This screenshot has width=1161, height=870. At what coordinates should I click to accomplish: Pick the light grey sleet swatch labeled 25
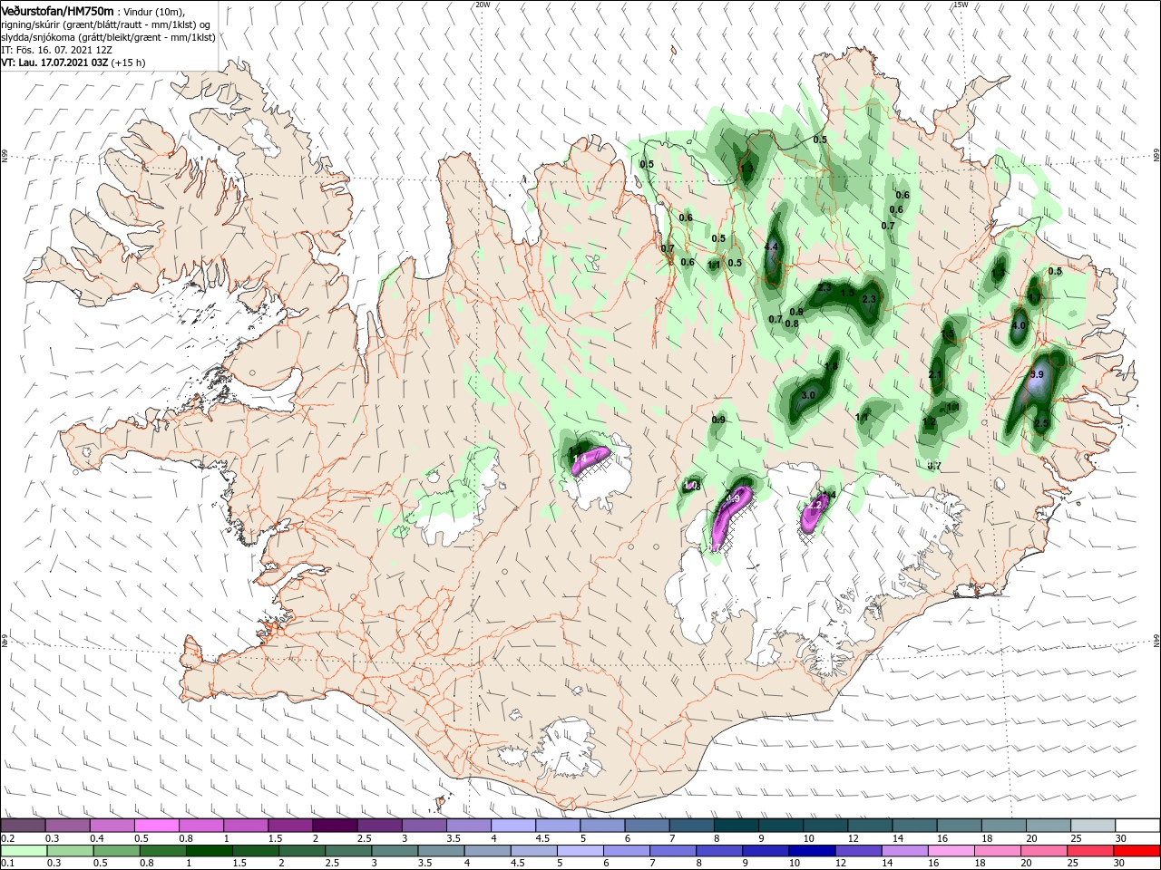coord(1092,825)
